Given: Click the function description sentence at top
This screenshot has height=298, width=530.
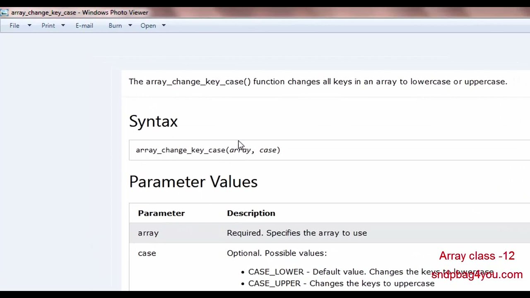Looking at the screenshot, I should tap(318, 82).
